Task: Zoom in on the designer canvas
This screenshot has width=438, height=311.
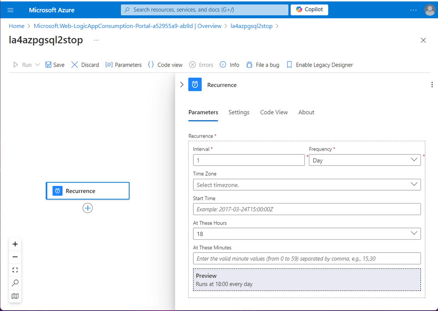Action: pyautogui.click(x=15, y=244)
